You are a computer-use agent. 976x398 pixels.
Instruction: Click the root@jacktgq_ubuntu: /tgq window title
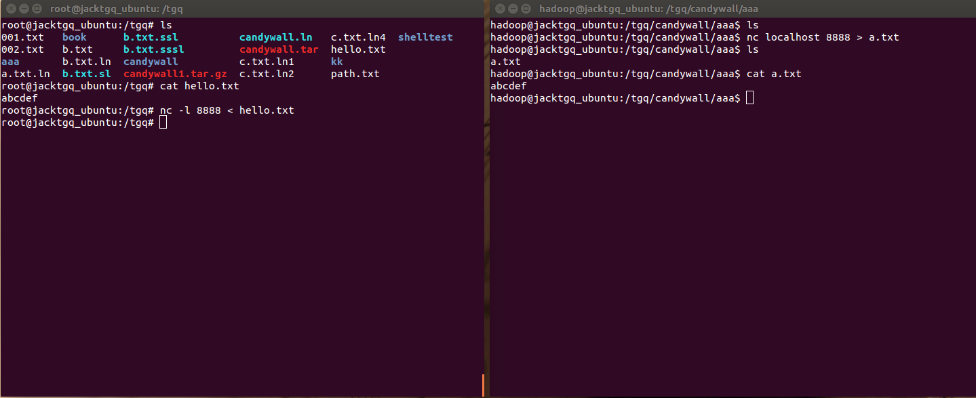point(117,9)
